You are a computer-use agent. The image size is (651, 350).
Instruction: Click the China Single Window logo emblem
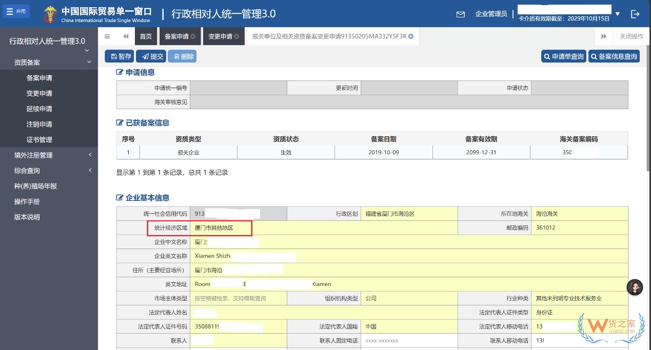(x=50, y=14)
